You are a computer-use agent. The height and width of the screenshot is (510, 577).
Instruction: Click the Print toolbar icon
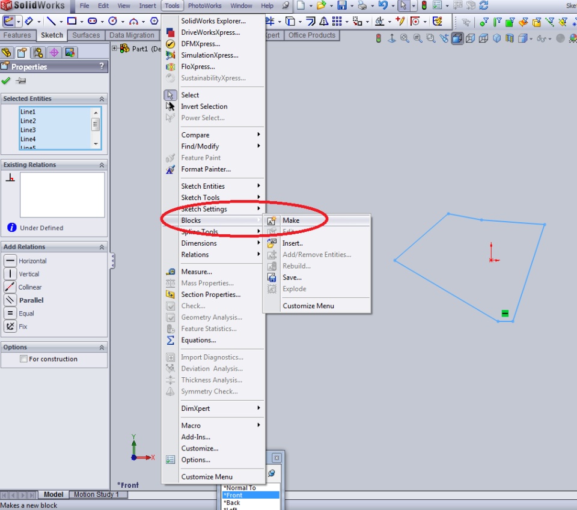point(362,5)
